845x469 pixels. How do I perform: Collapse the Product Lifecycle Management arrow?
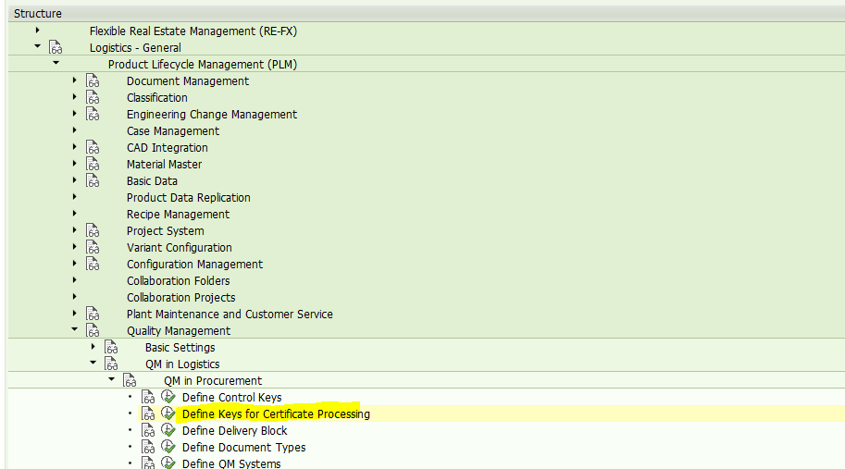tap(56, 65)
